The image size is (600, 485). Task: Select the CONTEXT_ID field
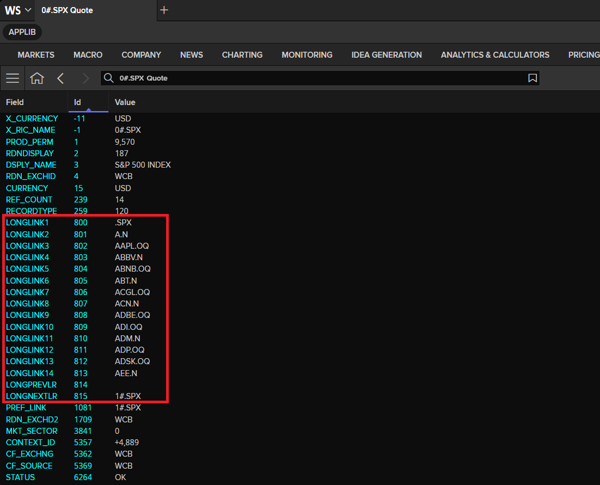(x=30, y=443)
